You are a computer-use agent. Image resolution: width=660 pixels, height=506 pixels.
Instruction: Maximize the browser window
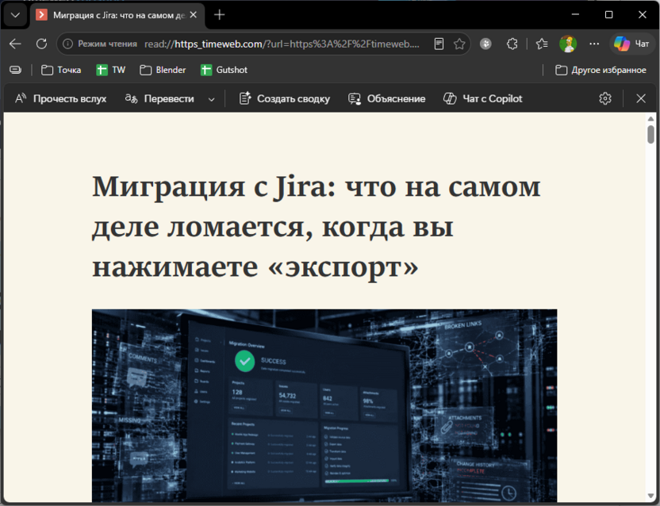608,15
